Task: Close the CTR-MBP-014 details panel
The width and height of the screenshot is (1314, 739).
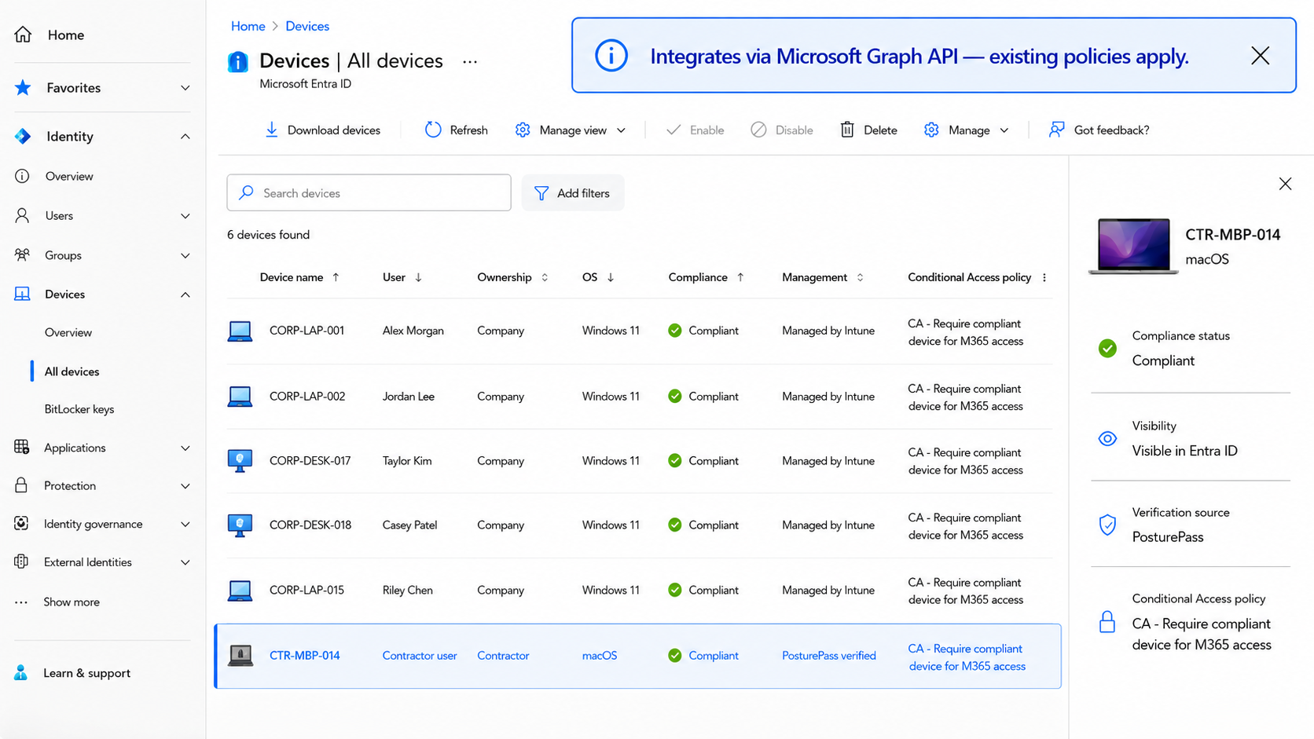Action: click(1285, 184)
